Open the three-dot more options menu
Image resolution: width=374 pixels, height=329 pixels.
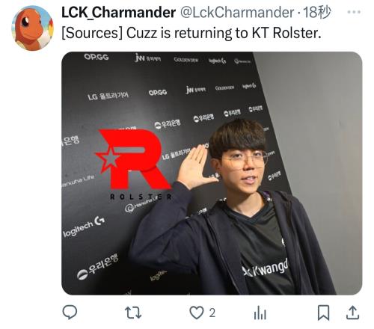(x=354, y=12)
